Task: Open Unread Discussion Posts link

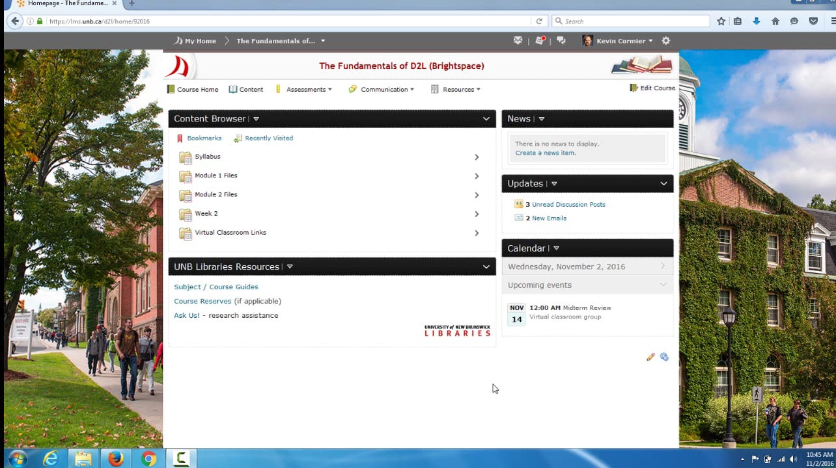Action: [x=568, y=205]
